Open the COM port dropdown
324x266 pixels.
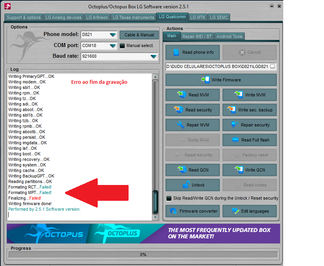[113, 45]
